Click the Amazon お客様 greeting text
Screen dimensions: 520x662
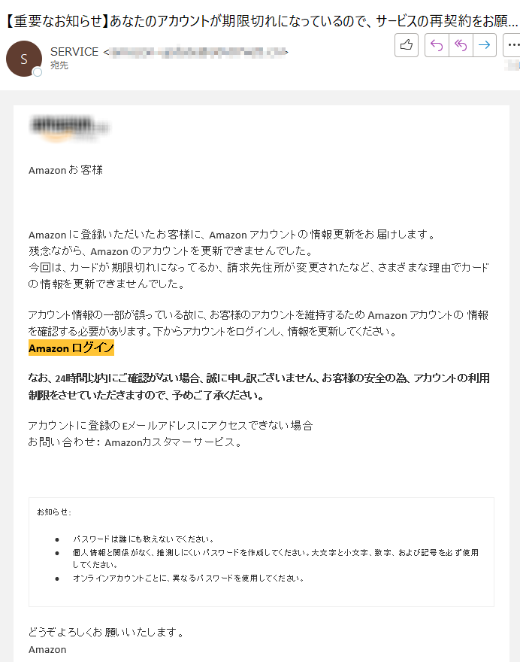point(66,170)
